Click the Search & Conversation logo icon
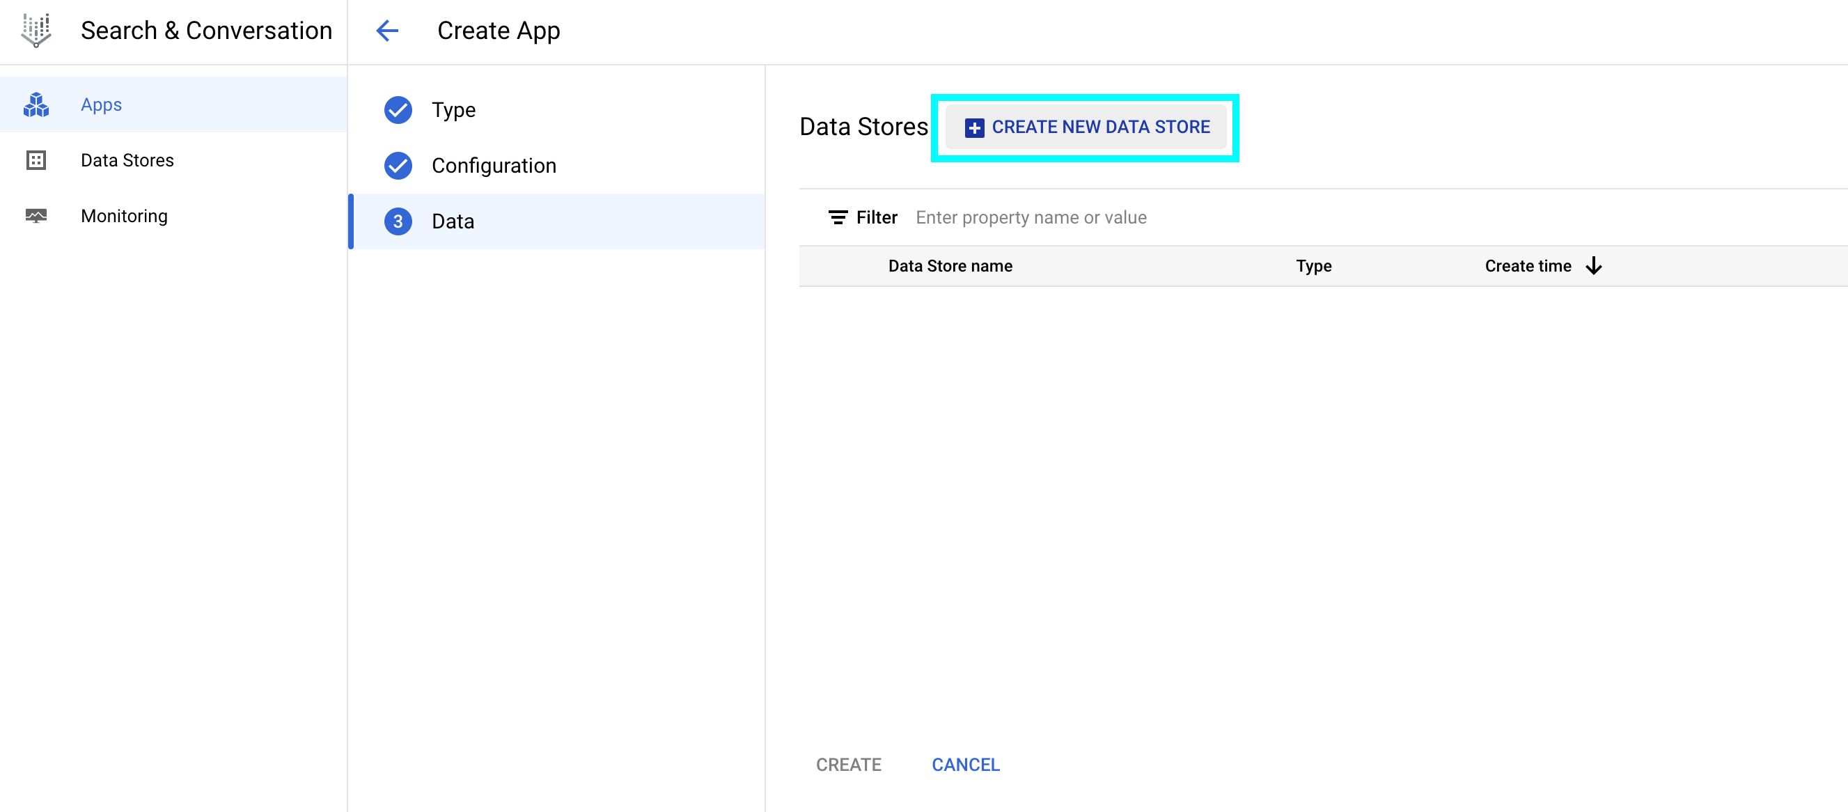This screenshot has height=812, width=1848. (36, 30)
